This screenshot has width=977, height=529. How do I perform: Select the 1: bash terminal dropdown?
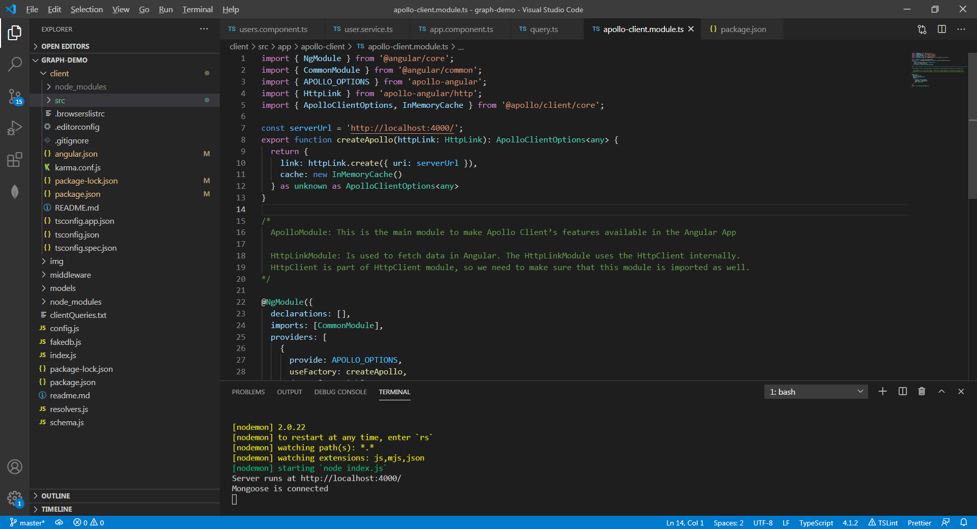coord(816,392)
